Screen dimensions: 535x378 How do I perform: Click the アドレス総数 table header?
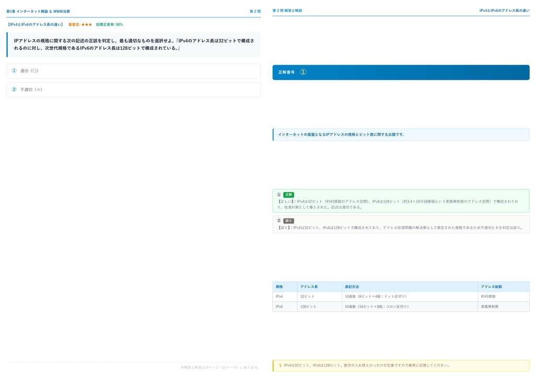pyautogui.click(x=504, y=287)
